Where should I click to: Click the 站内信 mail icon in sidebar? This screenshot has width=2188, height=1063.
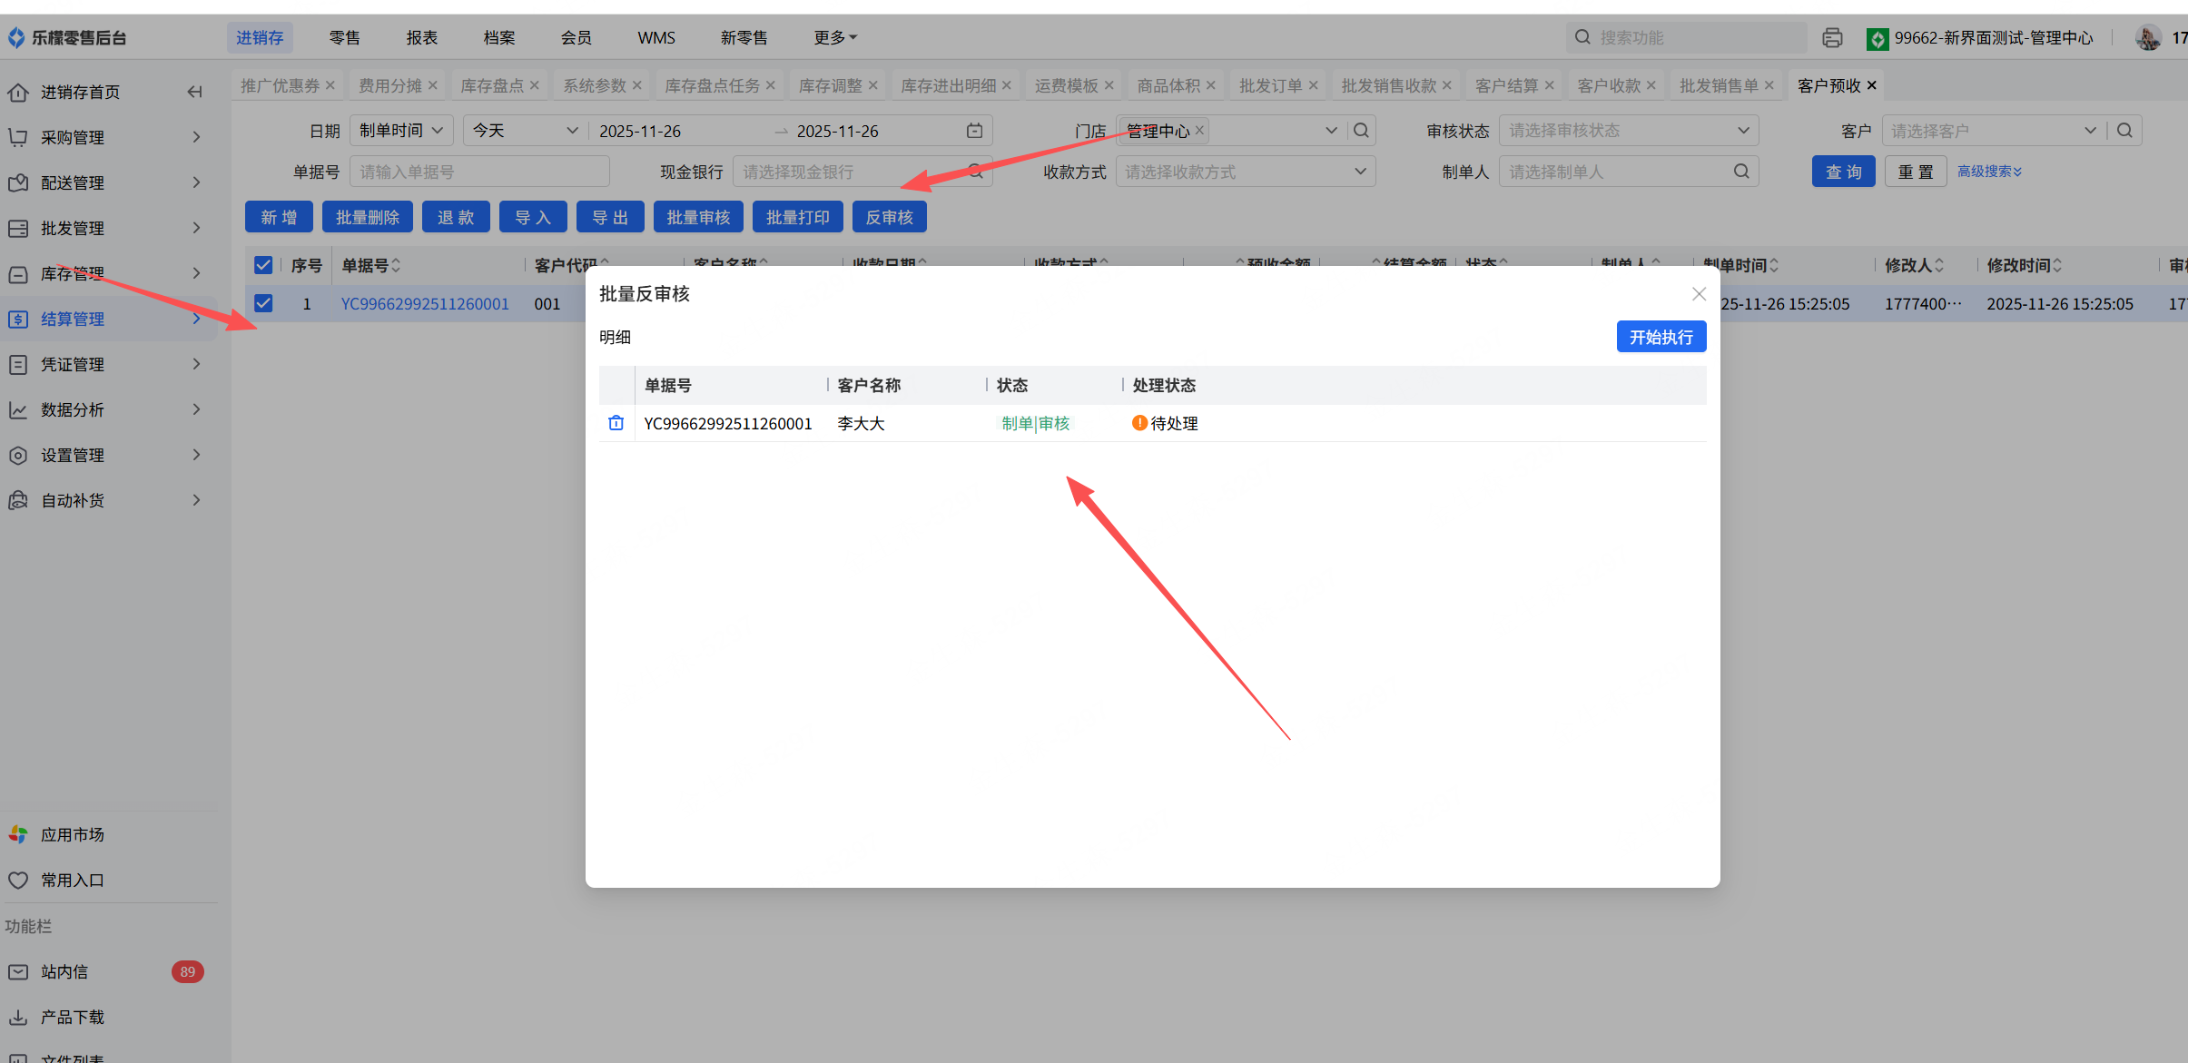(18, 971)
